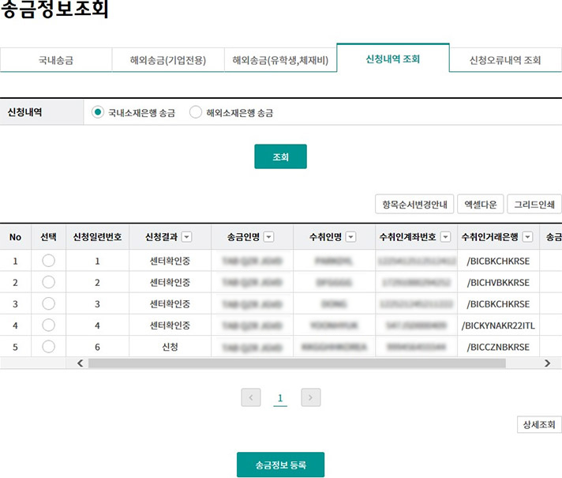The image size is (562, 478).
Task: Select the row 5 radio button
Action: [48, 346]
